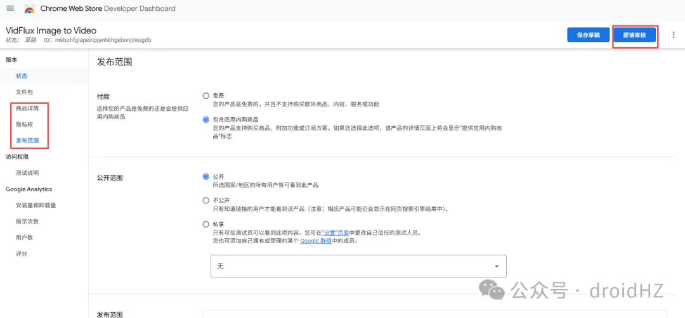Screen dimensions: 685x318
Task: Open the 无 trusted testers dropdown
Action: coord(358,266)
